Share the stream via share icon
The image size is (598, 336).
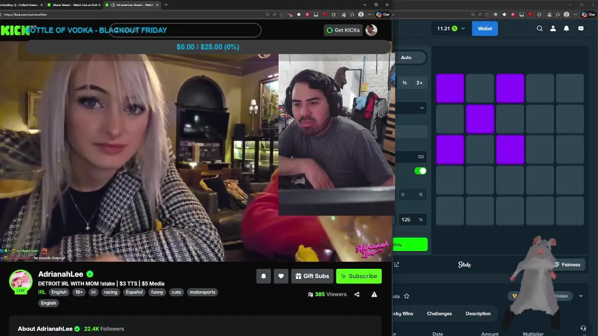point(357,294)
